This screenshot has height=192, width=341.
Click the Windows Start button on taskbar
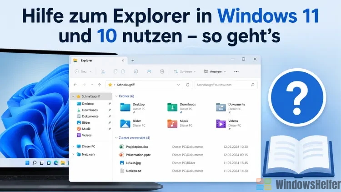point(27,162)
